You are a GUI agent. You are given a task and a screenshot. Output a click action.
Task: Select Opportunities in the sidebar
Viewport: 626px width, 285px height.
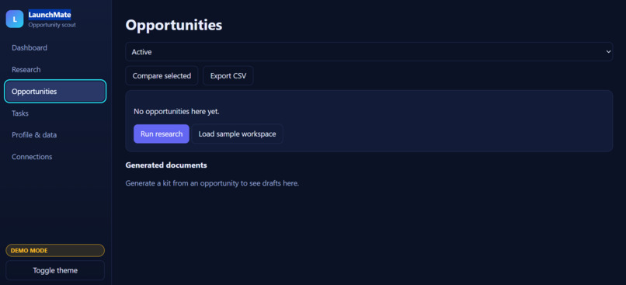[x=55, y=92]
